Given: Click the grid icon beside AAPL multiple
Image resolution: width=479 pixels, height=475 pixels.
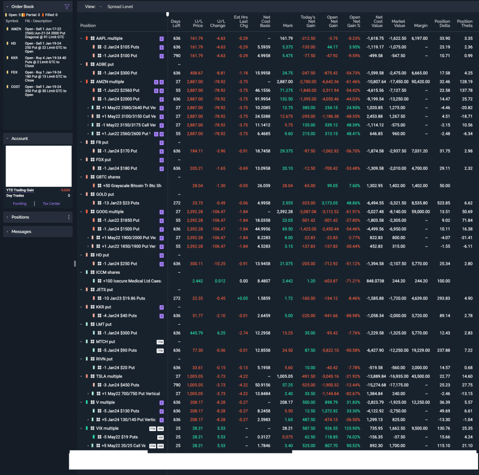Looking at the screenshot, I should [93, 38].
